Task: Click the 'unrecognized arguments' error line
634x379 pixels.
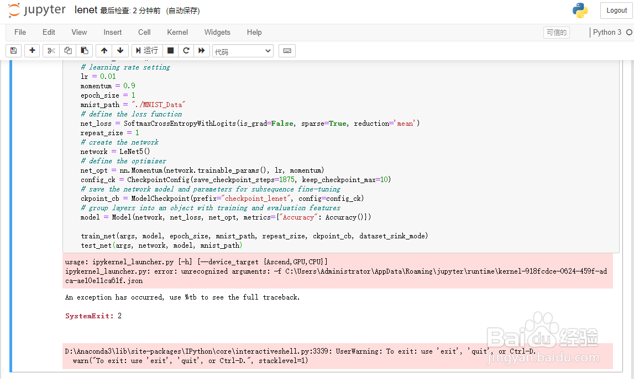Action: click(336, 271)
